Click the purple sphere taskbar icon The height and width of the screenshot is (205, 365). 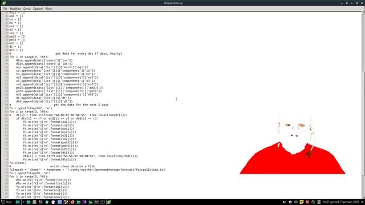[85, 202]
